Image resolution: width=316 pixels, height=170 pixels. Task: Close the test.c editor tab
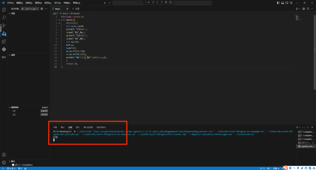[67, 9]
